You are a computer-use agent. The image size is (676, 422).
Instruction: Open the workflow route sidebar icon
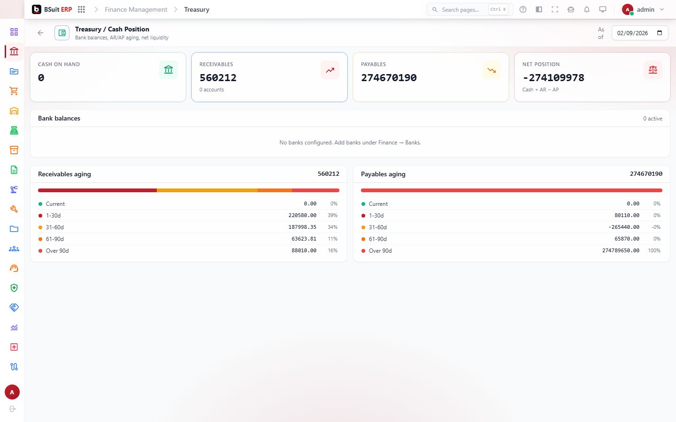14,367
